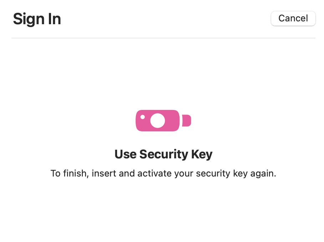
Task: Click the USB connector tip of key icon
Action: tap(186, 121)
